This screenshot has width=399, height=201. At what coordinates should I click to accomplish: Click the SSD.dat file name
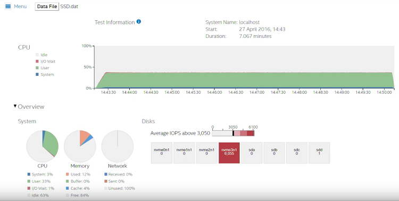[69, 6]
